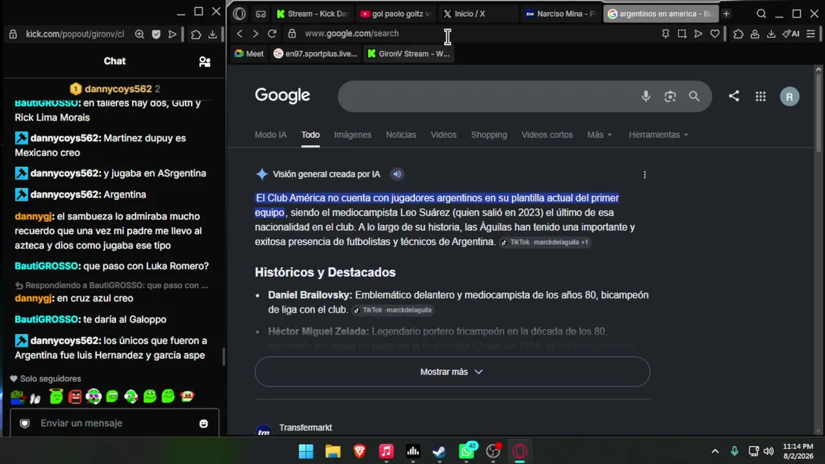This screenshot has height=464, width=825.
Task: Select the Imágenes search tab
Action: 353,135
